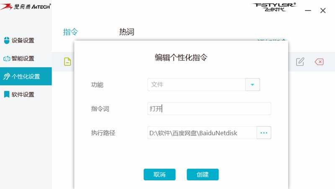The image size is (335, 189).
Task: Browse for a path with the ellipsis button
Action: click(x=264, y=133)
